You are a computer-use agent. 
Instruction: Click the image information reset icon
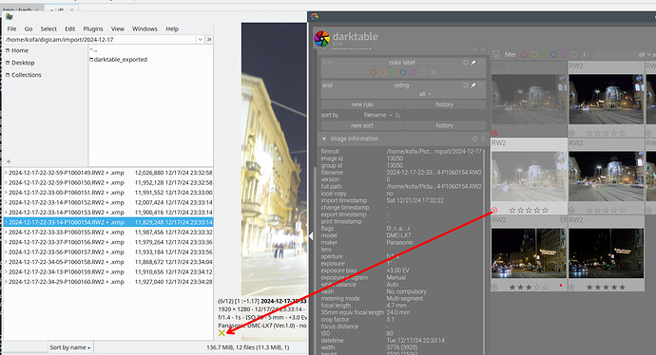point(474,139)
